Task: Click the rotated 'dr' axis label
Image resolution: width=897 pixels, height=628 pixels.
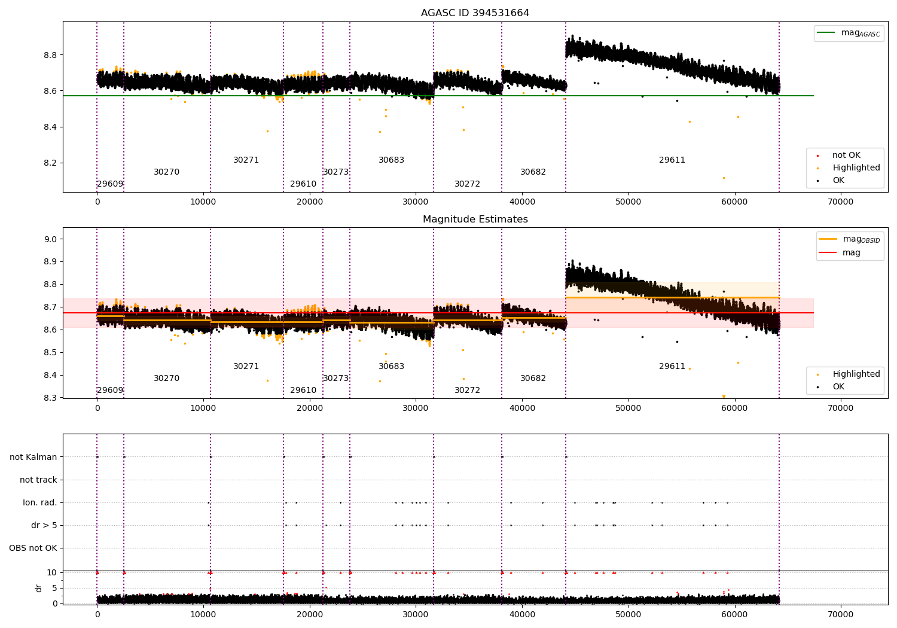Action: tap(39, 588)
